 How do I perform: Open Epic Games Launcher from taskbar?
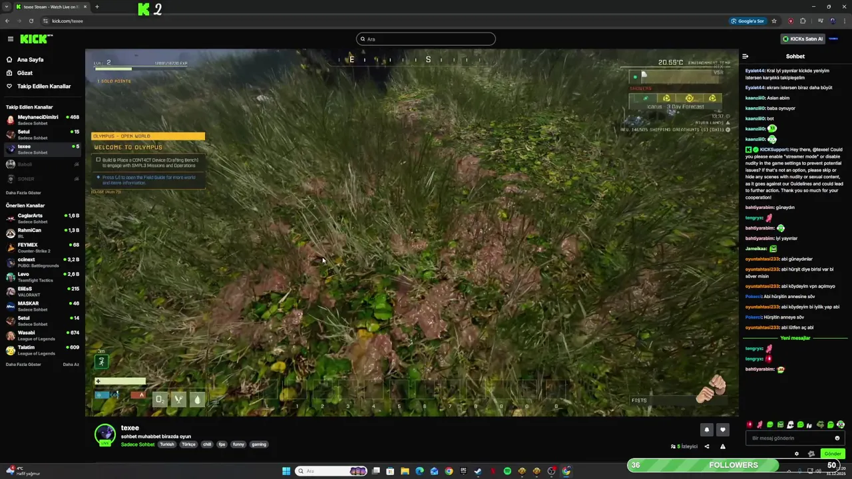pyautogui.click(x=463, y=471)
